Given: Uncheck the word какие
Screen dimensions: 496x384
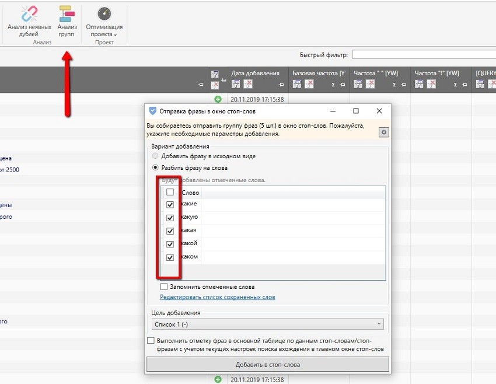Looking at the screenshot, I should [x=170, y=204].
